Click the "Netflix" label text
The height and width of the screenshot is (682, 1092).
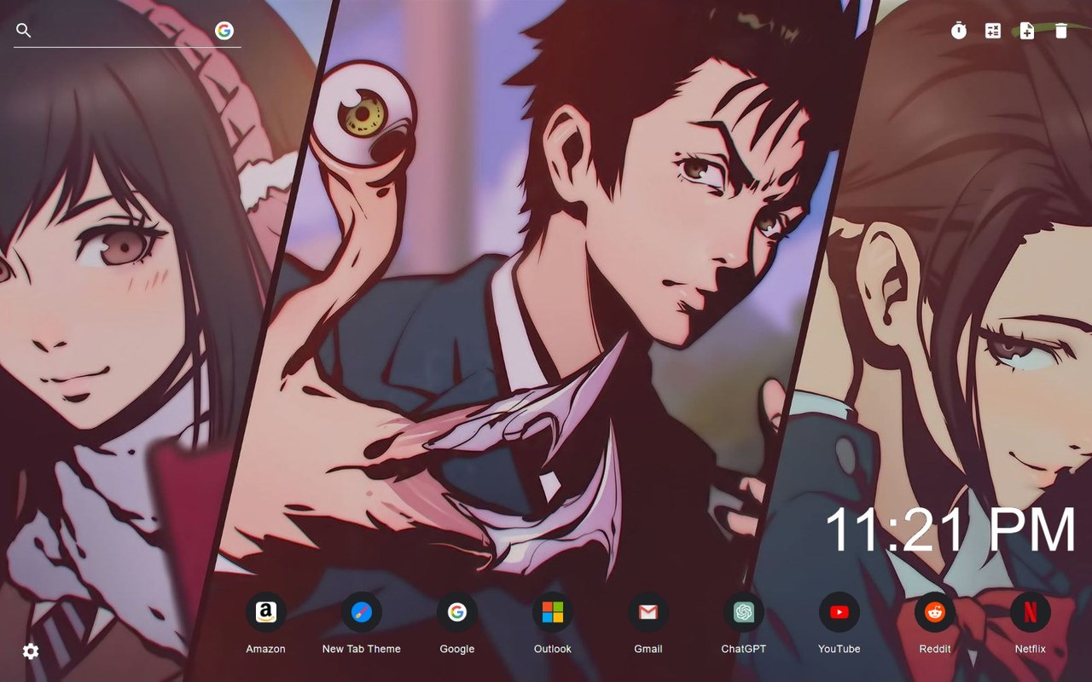coord(1031,649)
